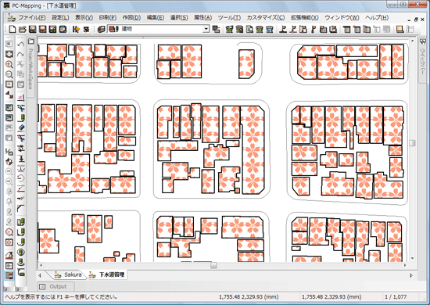
Task: Open the カスタマイズ(C) menu
Action: click(x=266, y=17)
